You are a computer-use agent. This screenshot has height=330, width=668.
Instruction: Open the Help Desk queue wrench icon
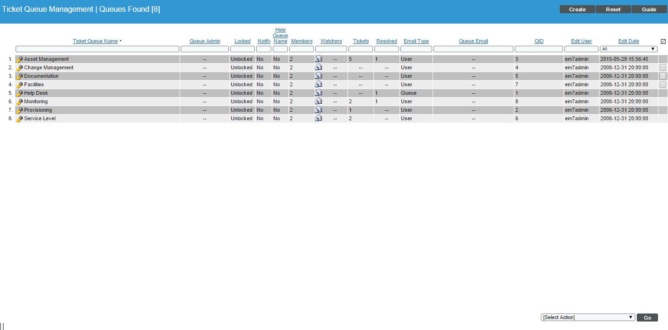click(19, 93)
